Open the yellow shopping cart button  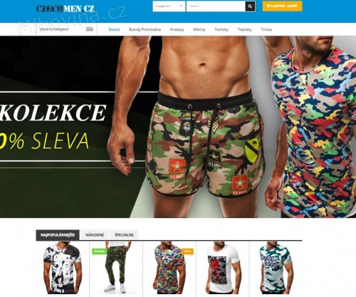[282, 6]
